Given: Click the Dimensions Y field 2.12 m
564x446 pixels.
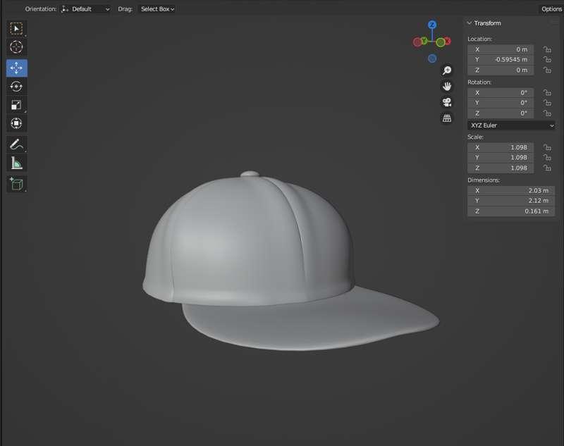Looking at the screenshot, I should pos(511,201).
